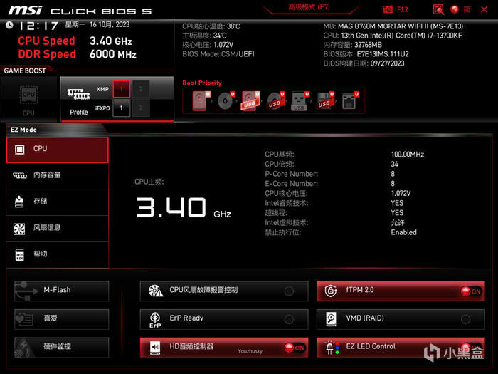Select CD/DVD boot device icon
Image resolution: width=498 pixels, height=374 pixels.
tap(226, 101)
